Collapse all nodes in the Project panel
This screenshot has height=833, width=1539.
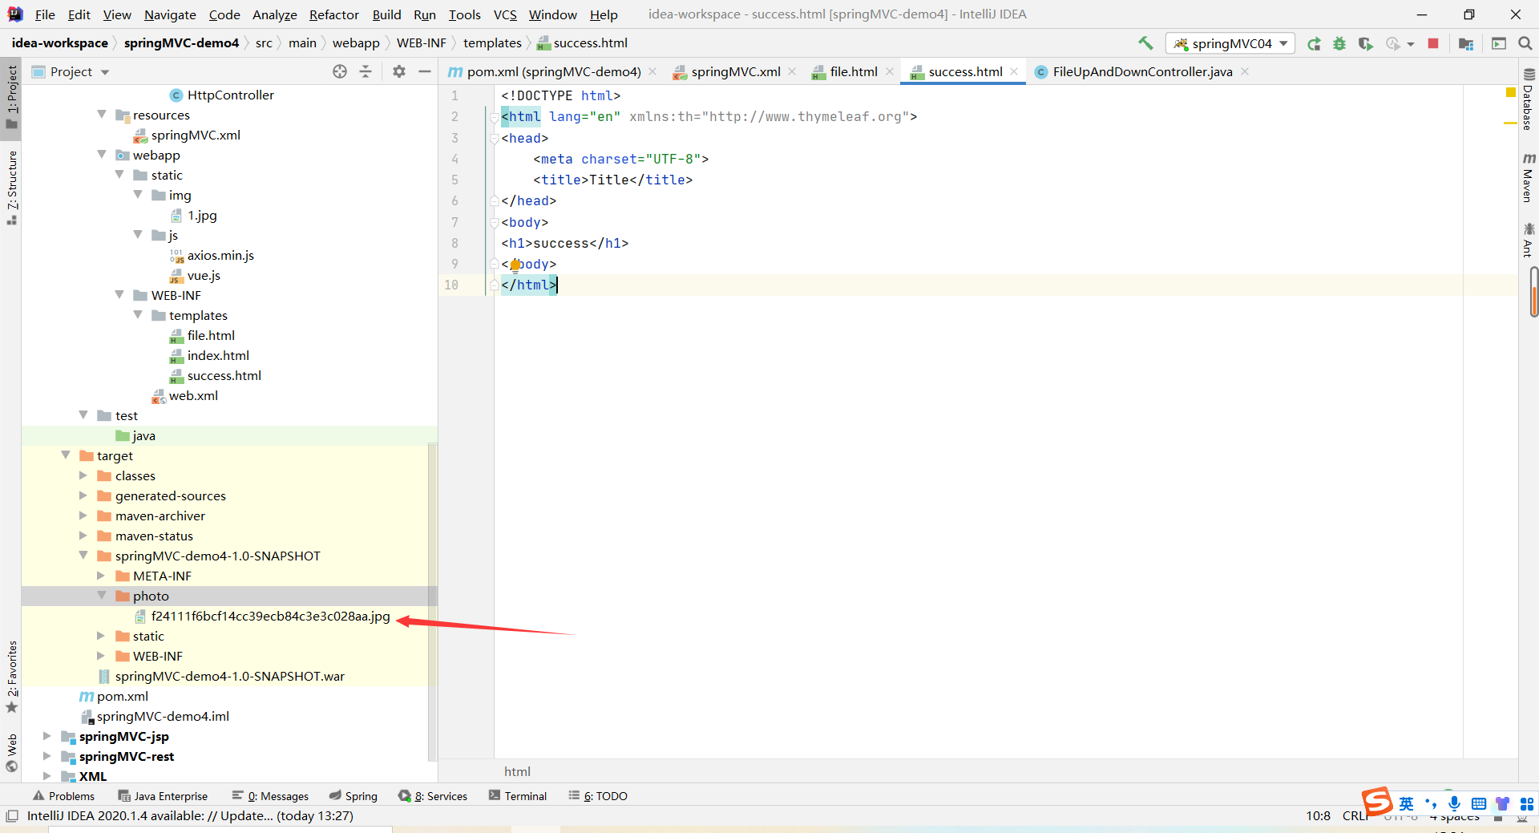(366, 71)
